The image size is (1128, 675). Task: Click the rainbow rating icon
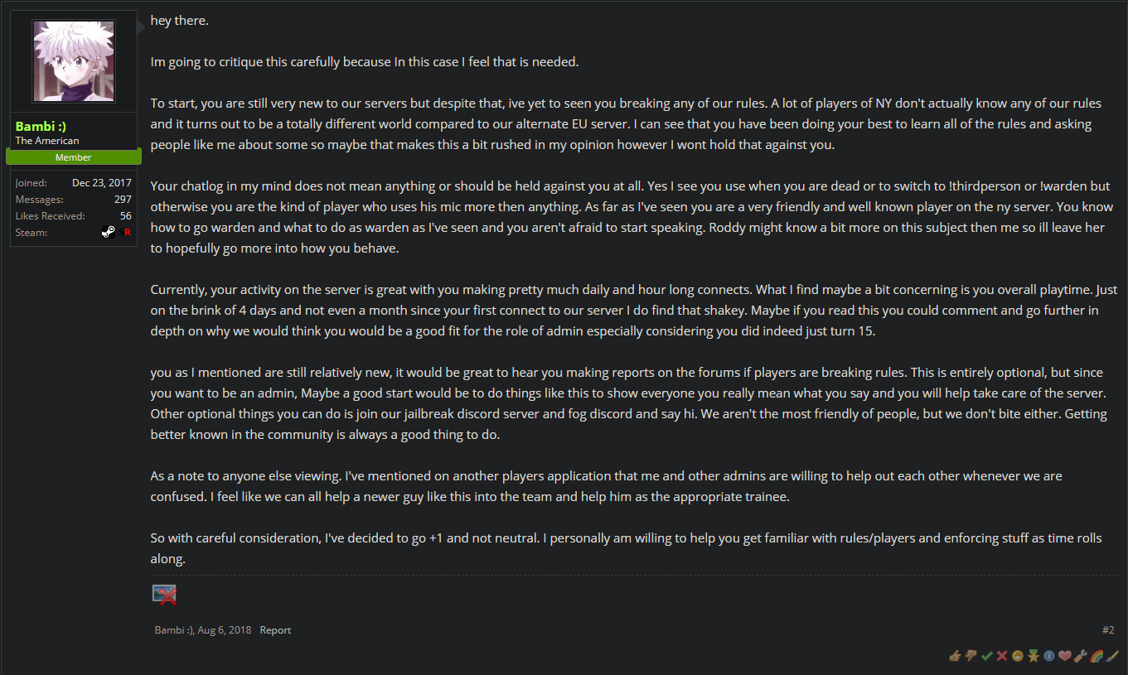pos(1097,656)
